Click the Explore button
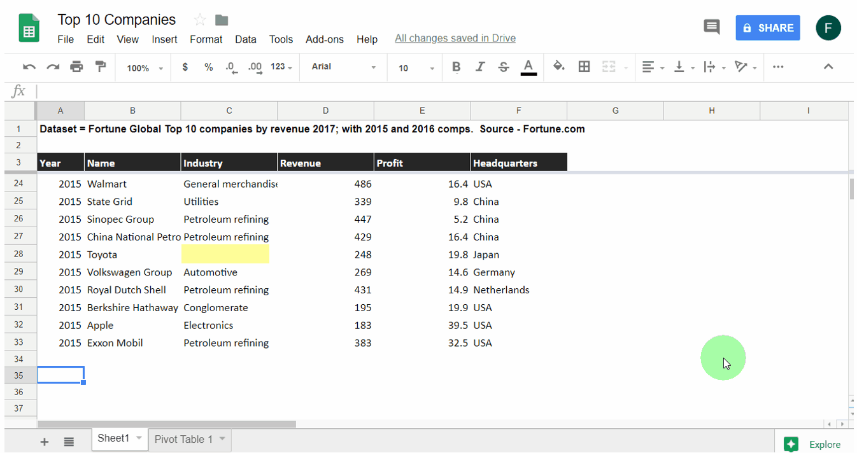The height and width of the screenshot is (453, 857). (814, 444)
